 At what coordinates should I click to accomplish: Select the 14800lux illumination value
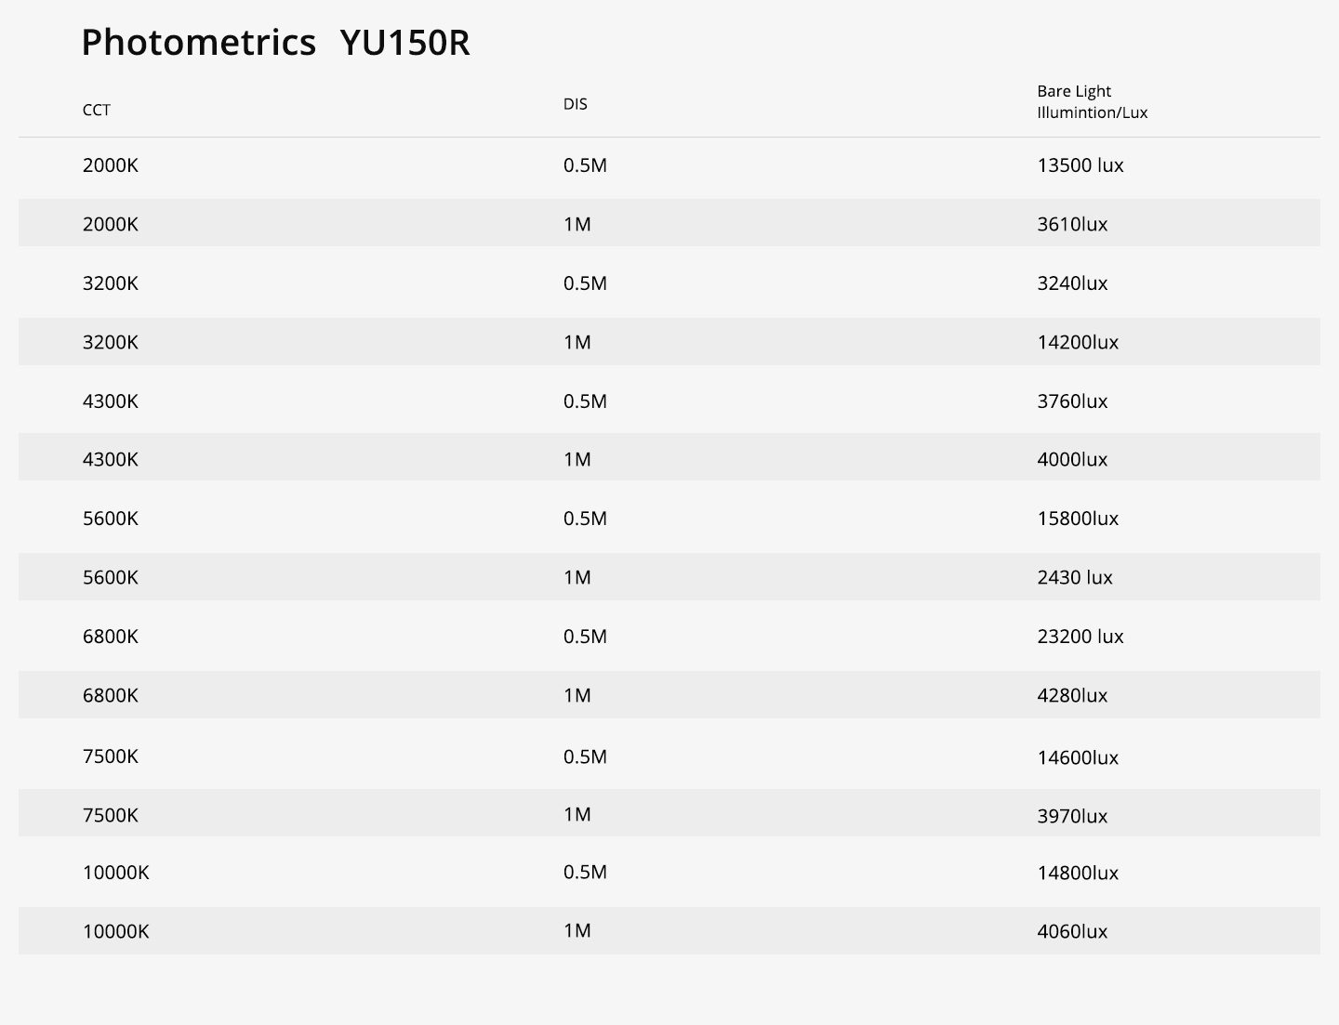pyautogui.click(x=1078, y=873)
